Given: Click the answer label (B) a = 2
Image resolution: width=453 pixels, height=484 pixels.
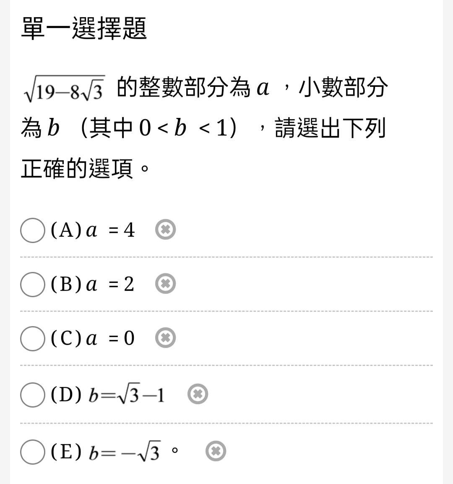Looking at the screenshot, I should (x=93, y=284).
